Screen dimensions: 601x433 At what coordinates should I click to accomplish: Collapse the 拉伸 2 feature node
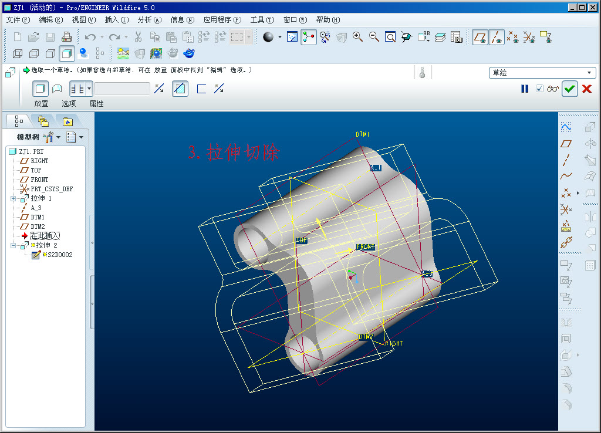tap(13, 245)
